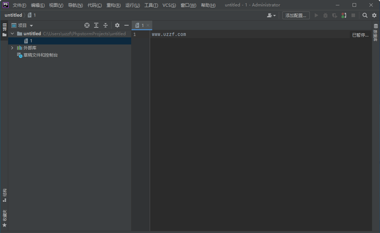Open project panel options gear icon

[x=117, y=25]
